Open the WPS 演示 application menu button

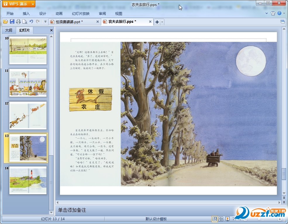pyautogui.click(x=16, y=4)
